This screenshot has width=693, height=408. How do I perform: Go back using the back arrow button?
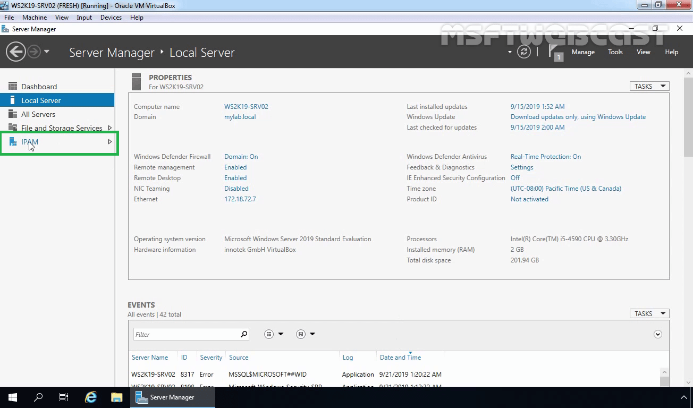(16, 52)
